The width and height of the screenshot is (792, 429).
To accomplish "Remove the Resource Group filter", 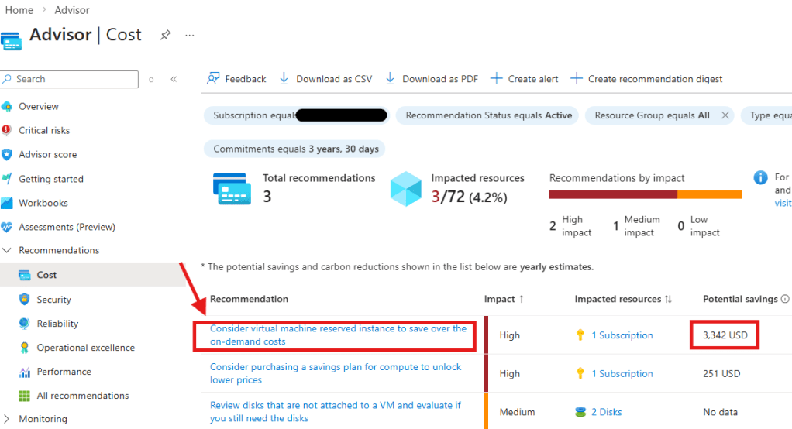I will point(725,115).
